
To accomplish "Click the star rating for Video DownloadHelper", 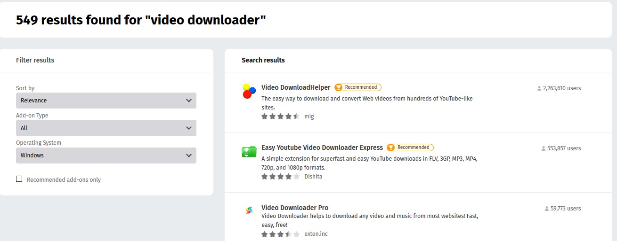I will click(x=281, y=117).
